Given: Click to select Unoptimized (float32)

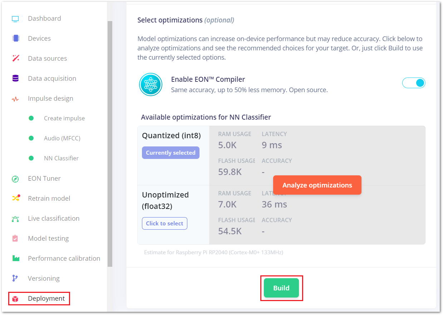Looking at the screenshot, I should pos(164,224).
